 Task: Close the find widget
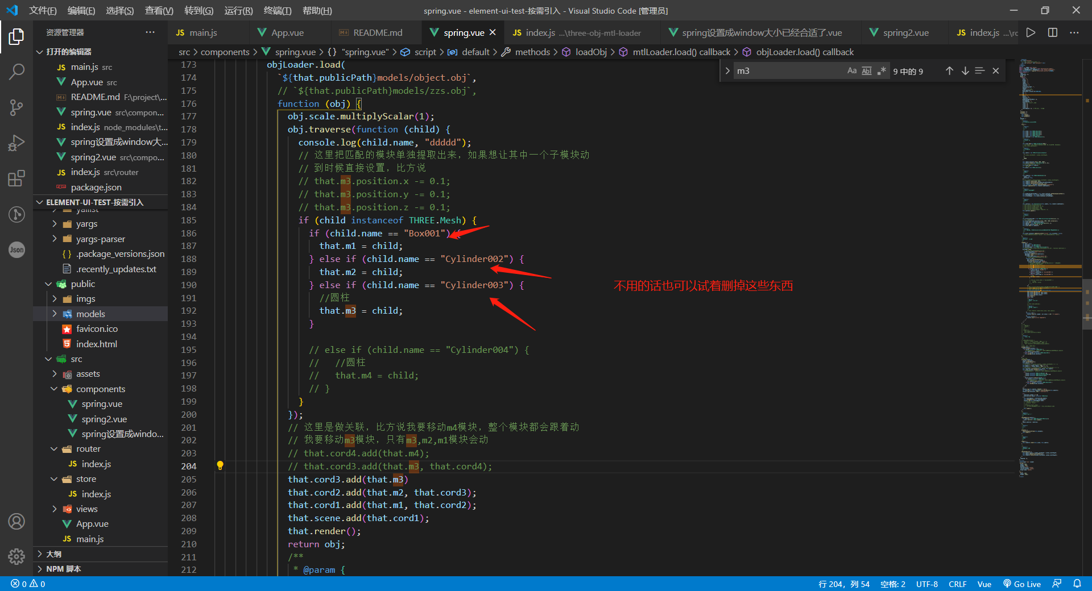[996, 70]
